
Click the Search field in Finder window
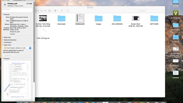(143, 11)
